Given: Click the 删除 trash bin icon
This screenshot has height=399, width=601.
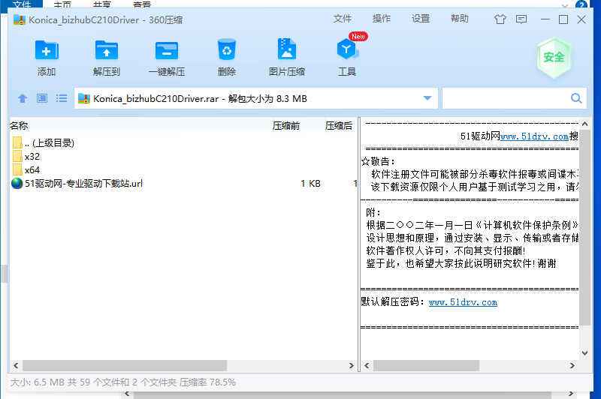Looking at the screenshot, I should click(x=227, y=49).
